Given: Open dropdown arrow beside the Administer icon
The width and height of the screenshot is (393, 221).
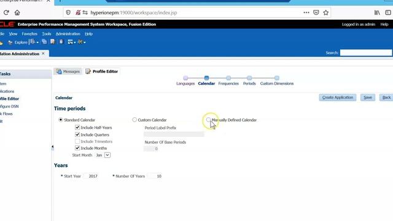Looking at the screenshot, I should (85, 42).
